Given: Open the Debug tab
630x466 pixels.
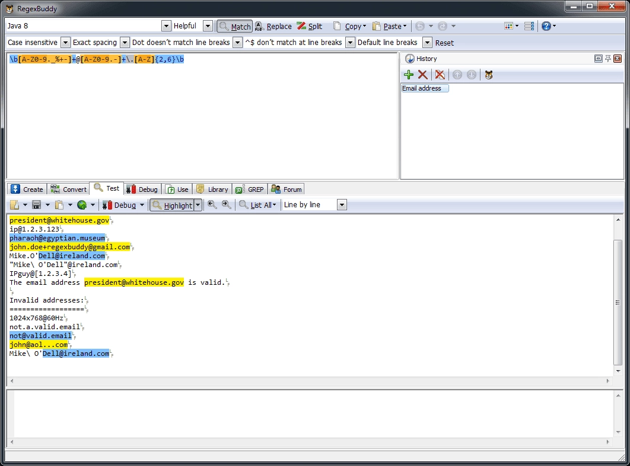Looking at the screenshot, I should pos(142,189).
